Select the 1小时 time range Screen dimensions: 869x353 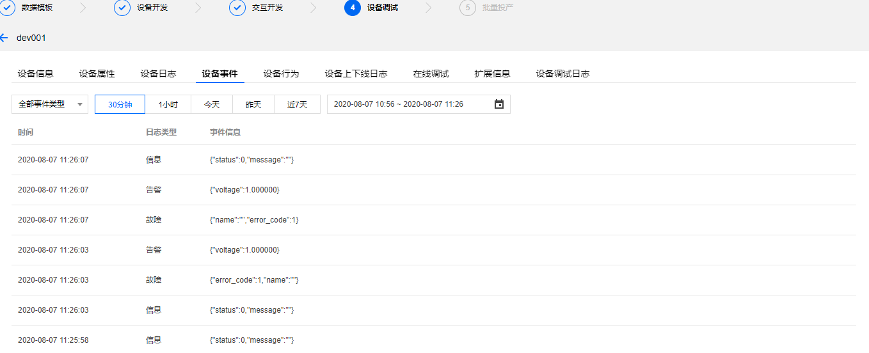click(x=168, y=104)
